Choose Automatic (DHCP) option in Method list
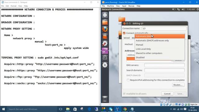199x112 pixels. (160, 36)
